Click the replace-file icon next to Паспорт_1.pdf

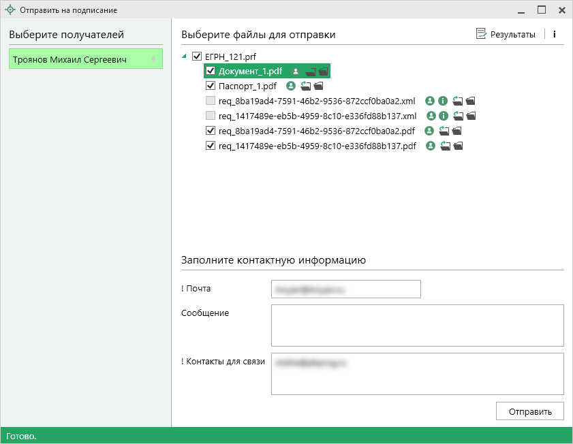(305, 86)
